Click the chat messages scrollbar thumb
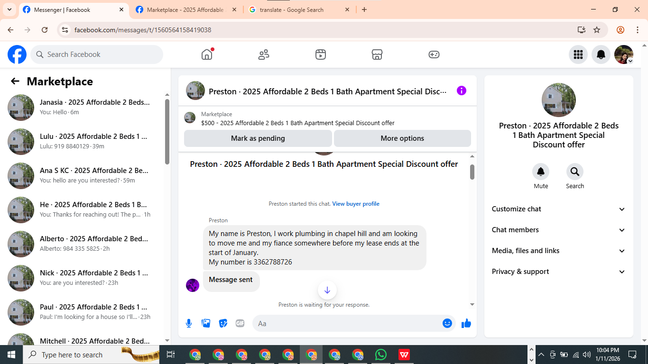 [x=472, y=172]
